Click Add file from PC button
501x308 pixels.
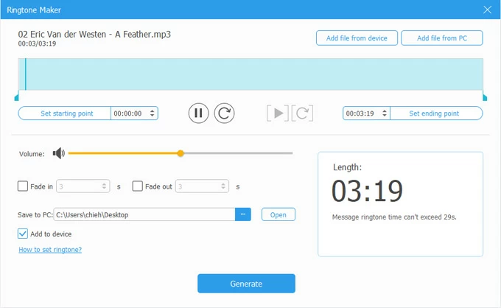[x=441, y=38]
